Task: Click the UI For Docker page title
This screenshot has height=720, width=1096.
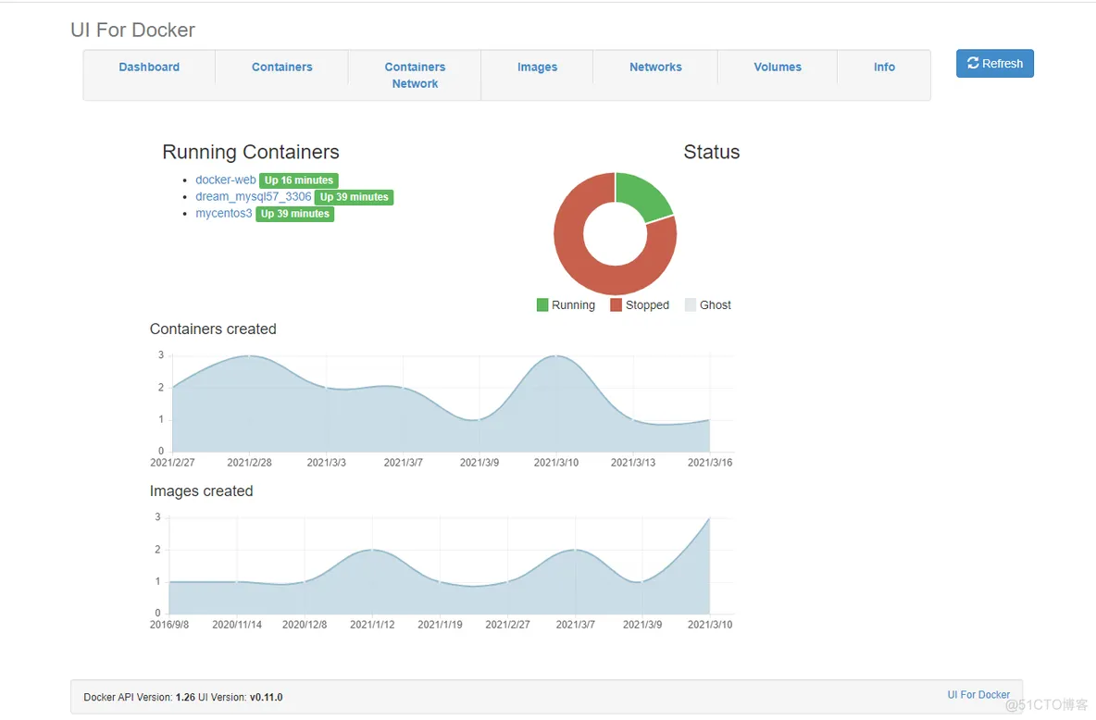Action: 132,30
